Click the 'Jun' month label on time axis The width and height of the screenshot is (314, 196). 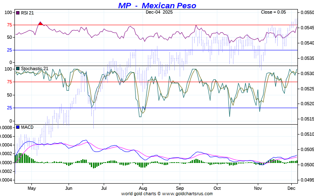tap(69, 188)
